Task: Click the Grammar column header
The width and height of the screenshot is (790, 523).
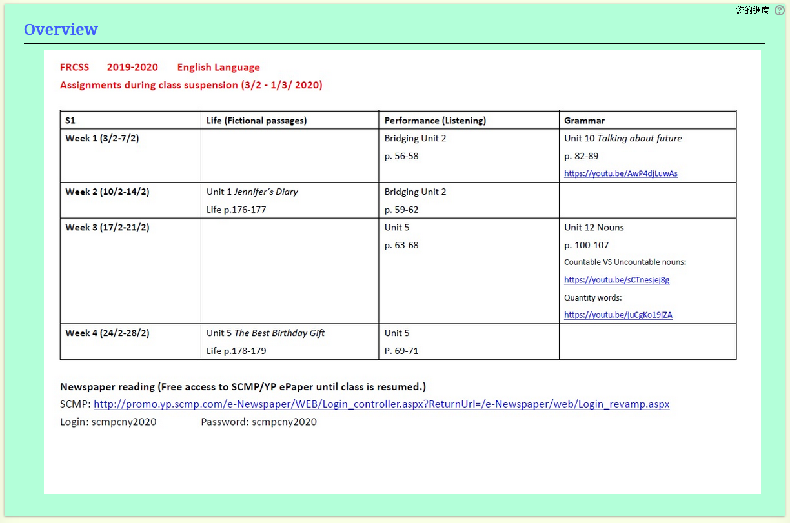Action: pyautogui.click(x=584, y=121)
